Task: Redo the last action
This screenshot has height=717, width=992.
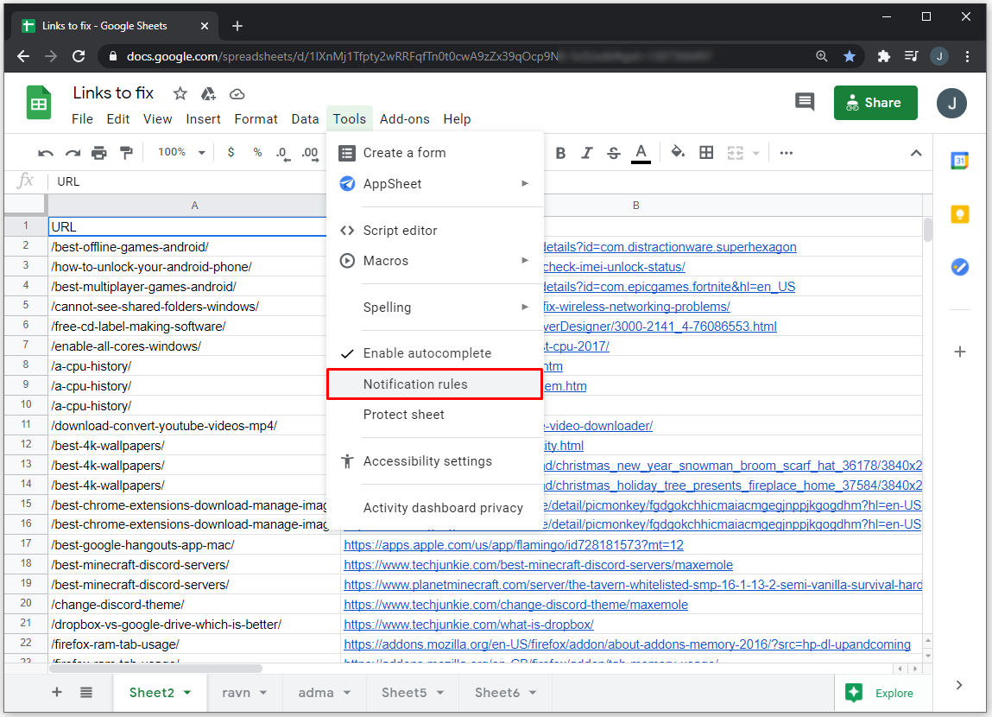Action: point(73,153)
